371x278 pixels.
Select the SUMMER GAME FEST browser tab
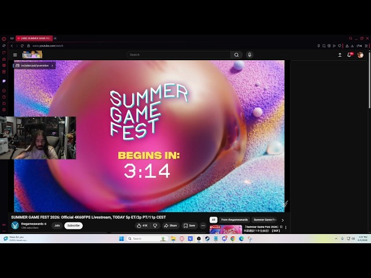[34, 38]
